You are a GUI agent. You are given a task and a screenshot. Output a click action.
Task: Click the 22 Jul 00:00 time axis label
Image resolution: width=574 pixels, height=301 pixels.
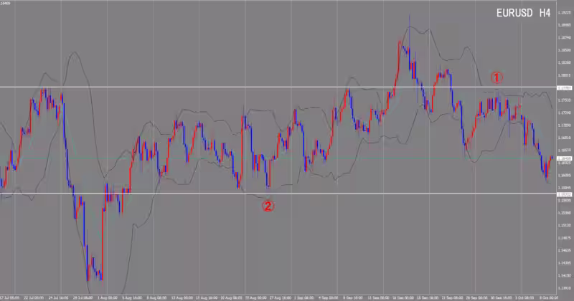35,295
